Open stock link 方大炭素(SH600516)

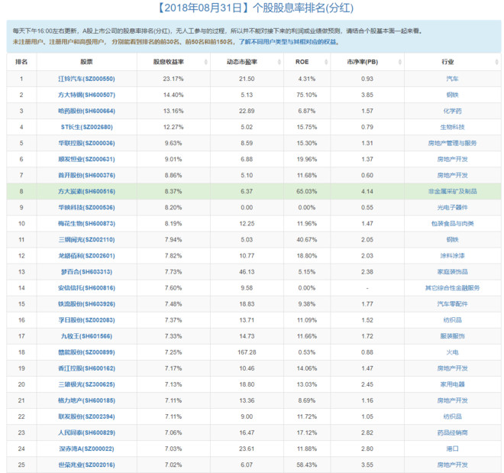point(86,191)
